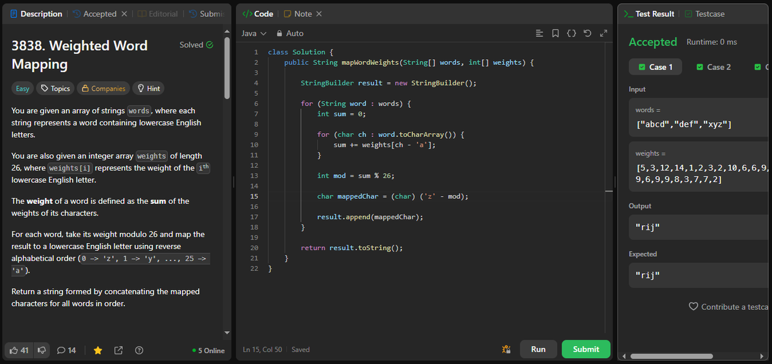The width and height of the screenshot is (772, 364).
Task: Click the result.append(mappedChar) line
Action: [370, 217]
